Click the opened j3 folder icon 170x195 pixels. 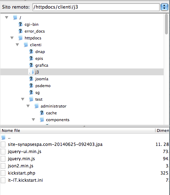31,72
